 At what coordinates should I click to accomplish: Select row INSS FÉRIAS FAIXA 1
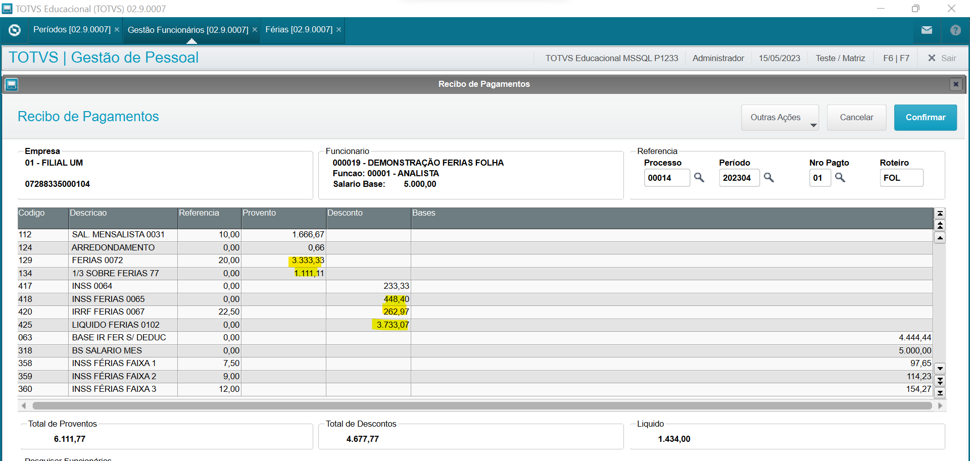pyautogui.click(x=475, y=364)
